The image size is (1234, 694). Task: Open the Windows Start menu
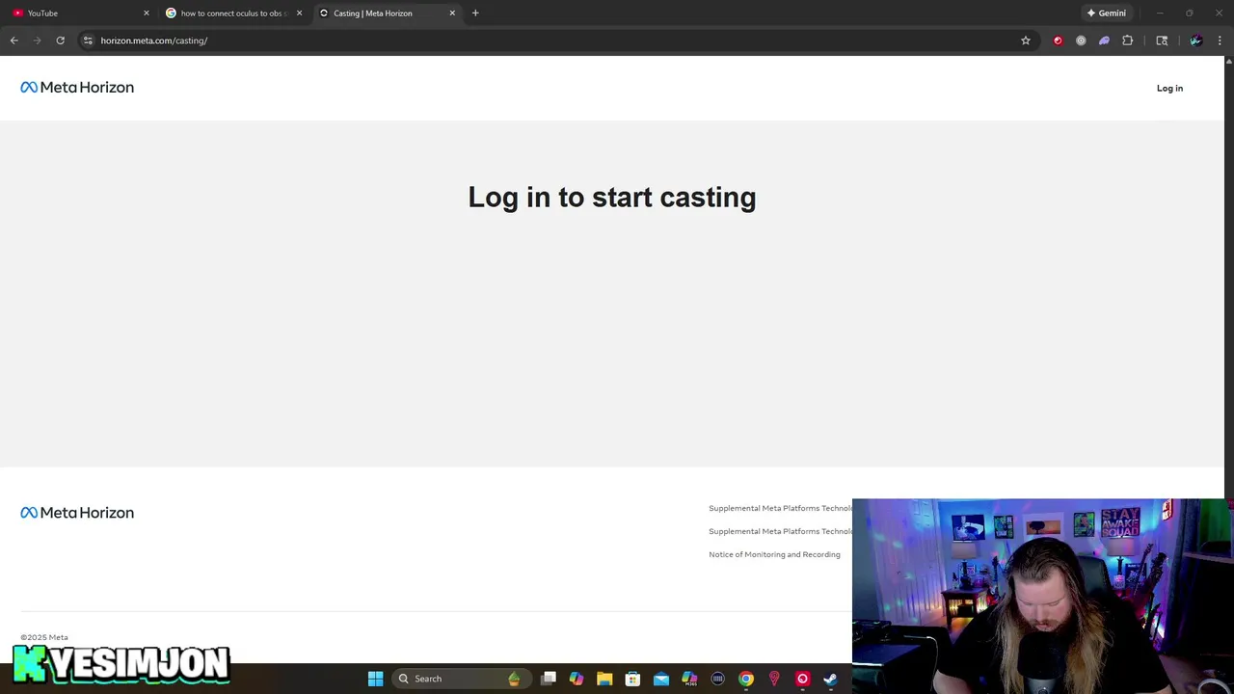[x=376, y=679]
